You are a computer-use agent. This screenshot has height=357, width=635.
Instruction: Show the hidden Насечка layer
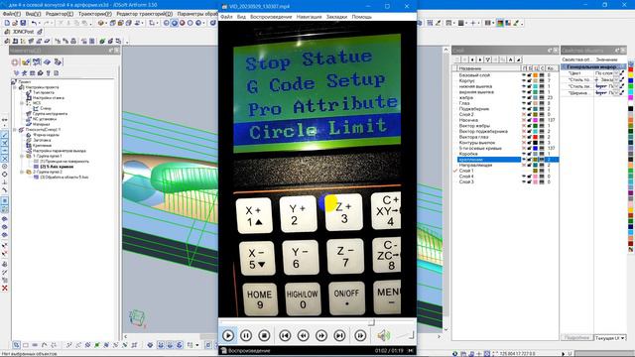coord(524,120)
